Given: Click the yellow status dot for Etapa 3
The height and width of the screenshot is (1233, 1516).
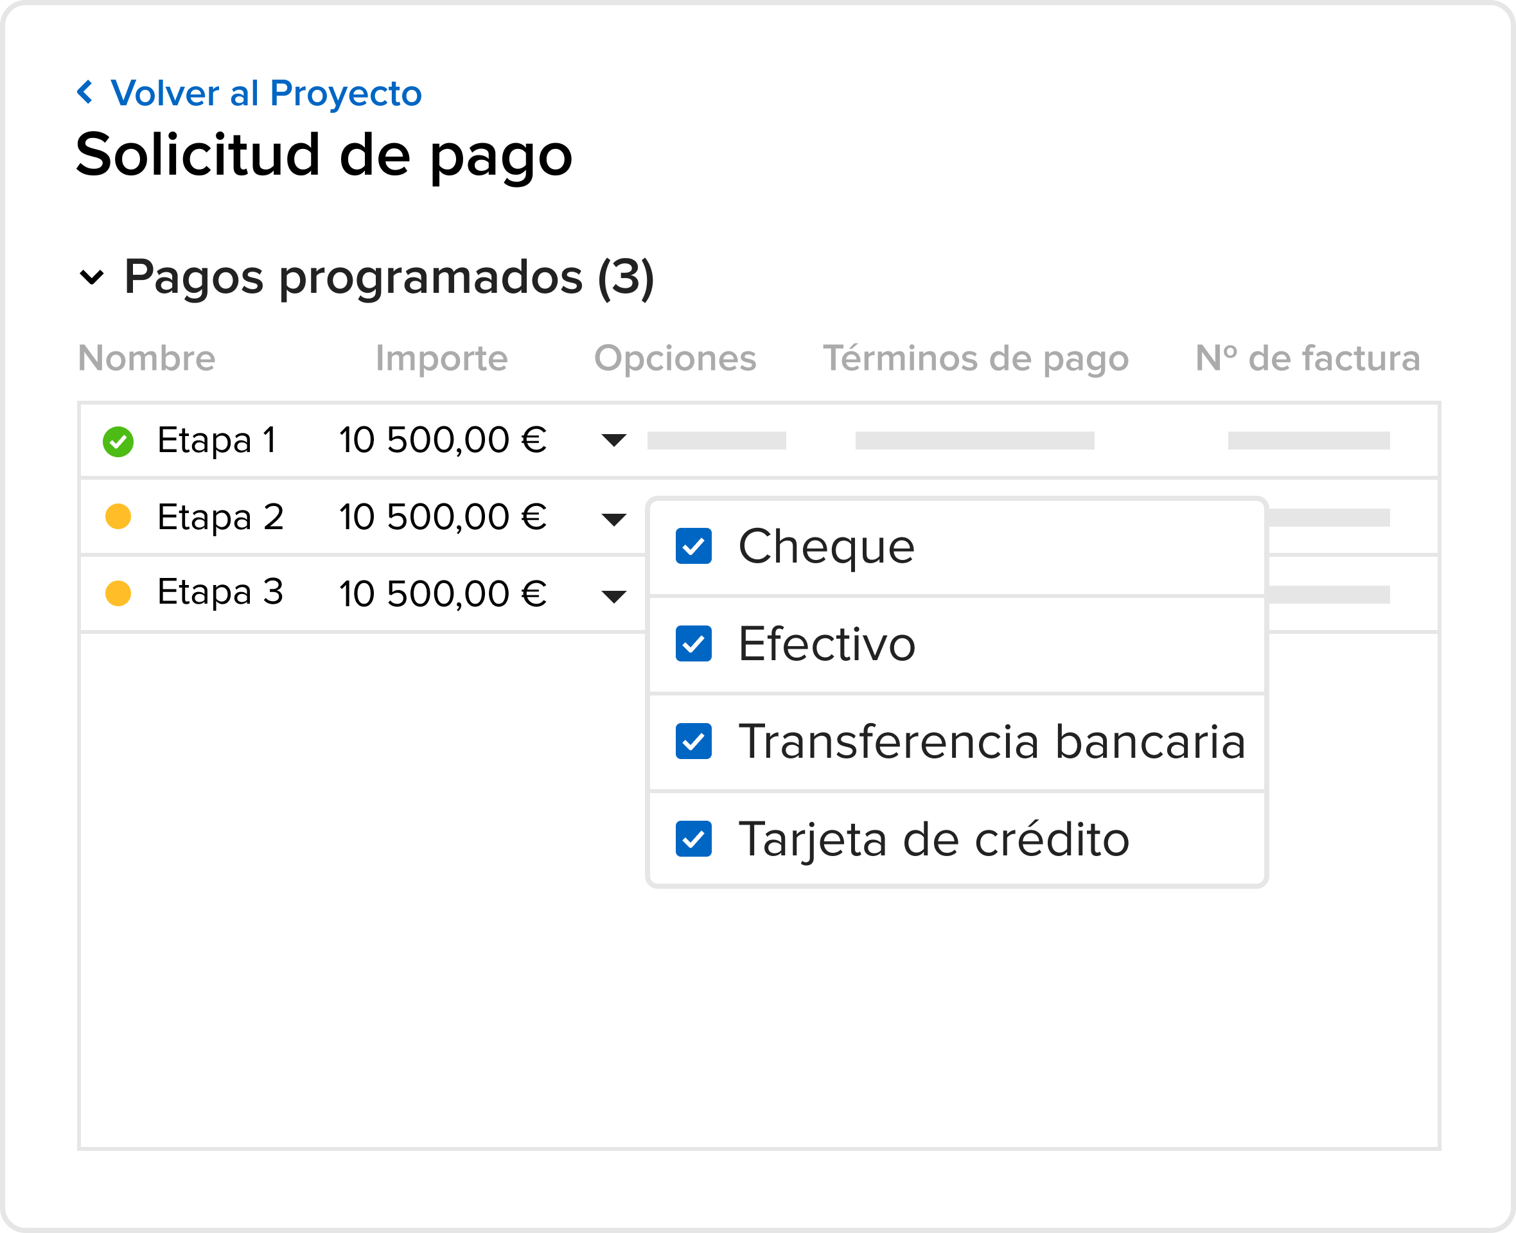Looking at the screenshot, I should tap(118, 593).
